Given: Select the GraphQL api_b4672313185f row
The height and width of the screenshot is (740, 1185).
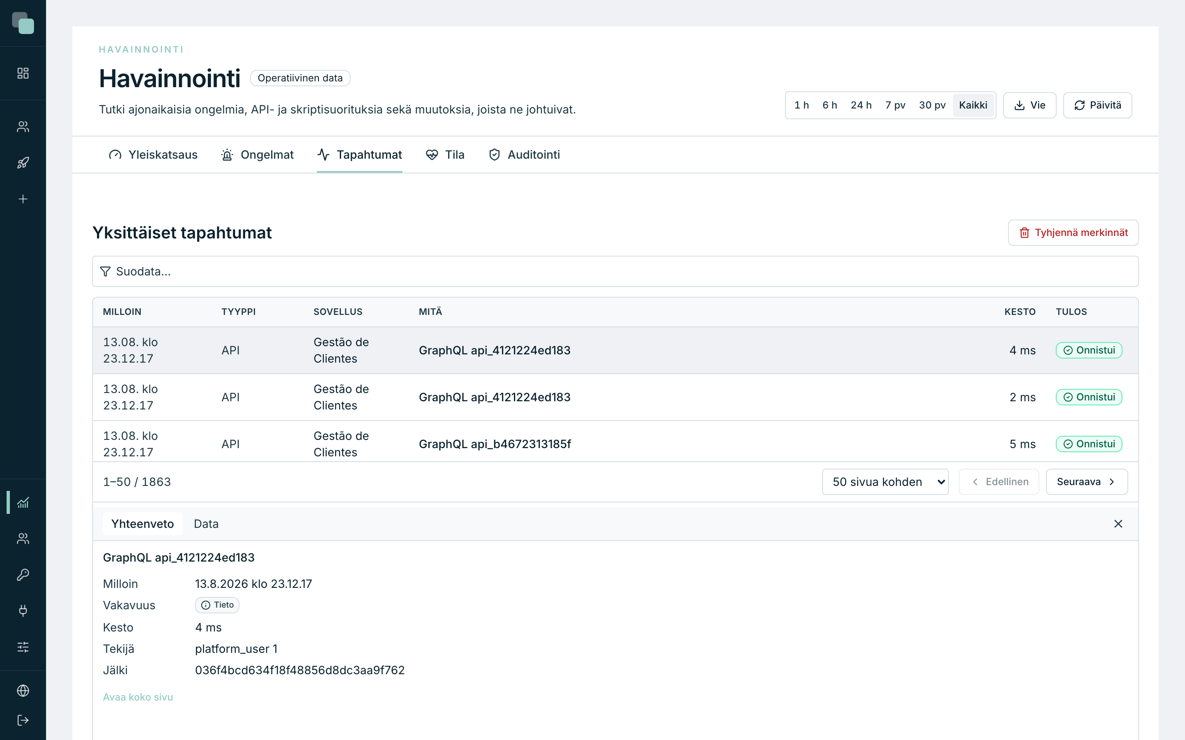Looking at the screenshot, I should pyautogui.click(x=615, y=442).
